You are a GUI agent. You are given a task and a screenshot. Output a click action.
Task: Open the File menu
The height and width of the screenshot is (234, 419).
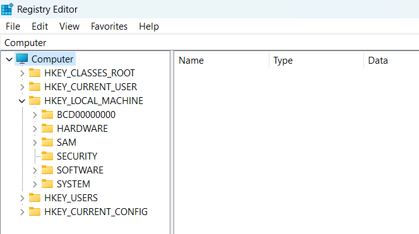coord(13,26)
